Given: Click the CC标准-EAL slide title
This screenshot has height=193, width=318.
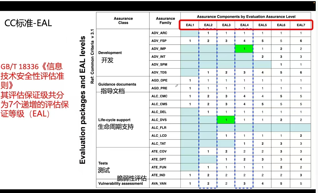Looking at the screenshot, I should (28, 23).
